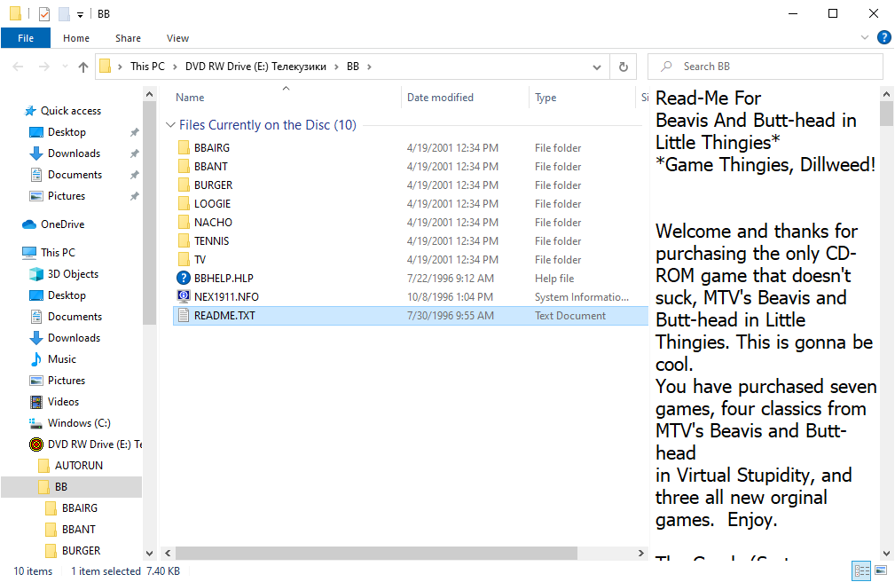Unpin Downloads from Quick access
895x582 pixels.
click(x=134, y=153)
